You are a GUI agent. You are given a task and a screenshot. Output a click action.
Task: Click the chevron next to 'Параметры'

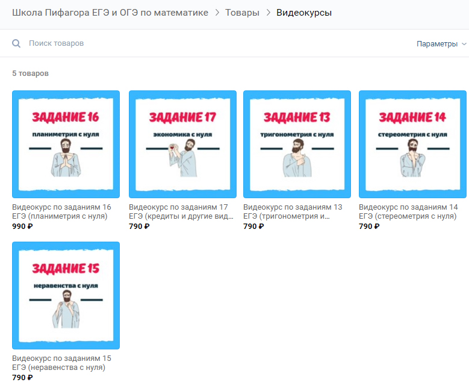(x=464, y=44)
